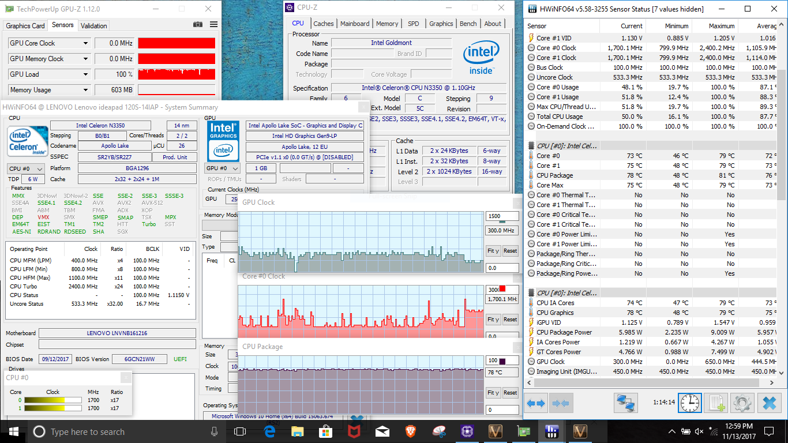Click Fit y on the GPU Clock graph
The height and width of the screenshot is (443, 788).
click(493, 251)
